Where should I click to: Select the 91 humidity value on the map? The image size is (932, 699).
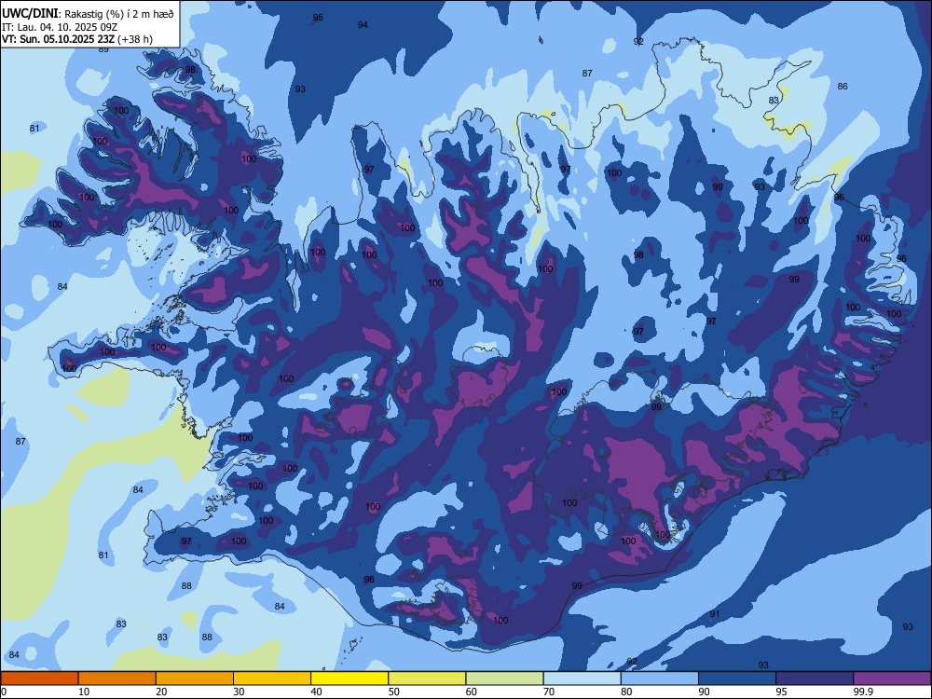[715, 614]
